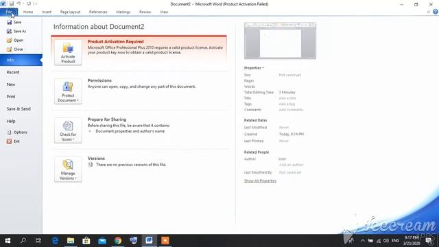Select the Info section
Image resolution: width=439 pixels, height=247 pixels.
pos(21,60)
